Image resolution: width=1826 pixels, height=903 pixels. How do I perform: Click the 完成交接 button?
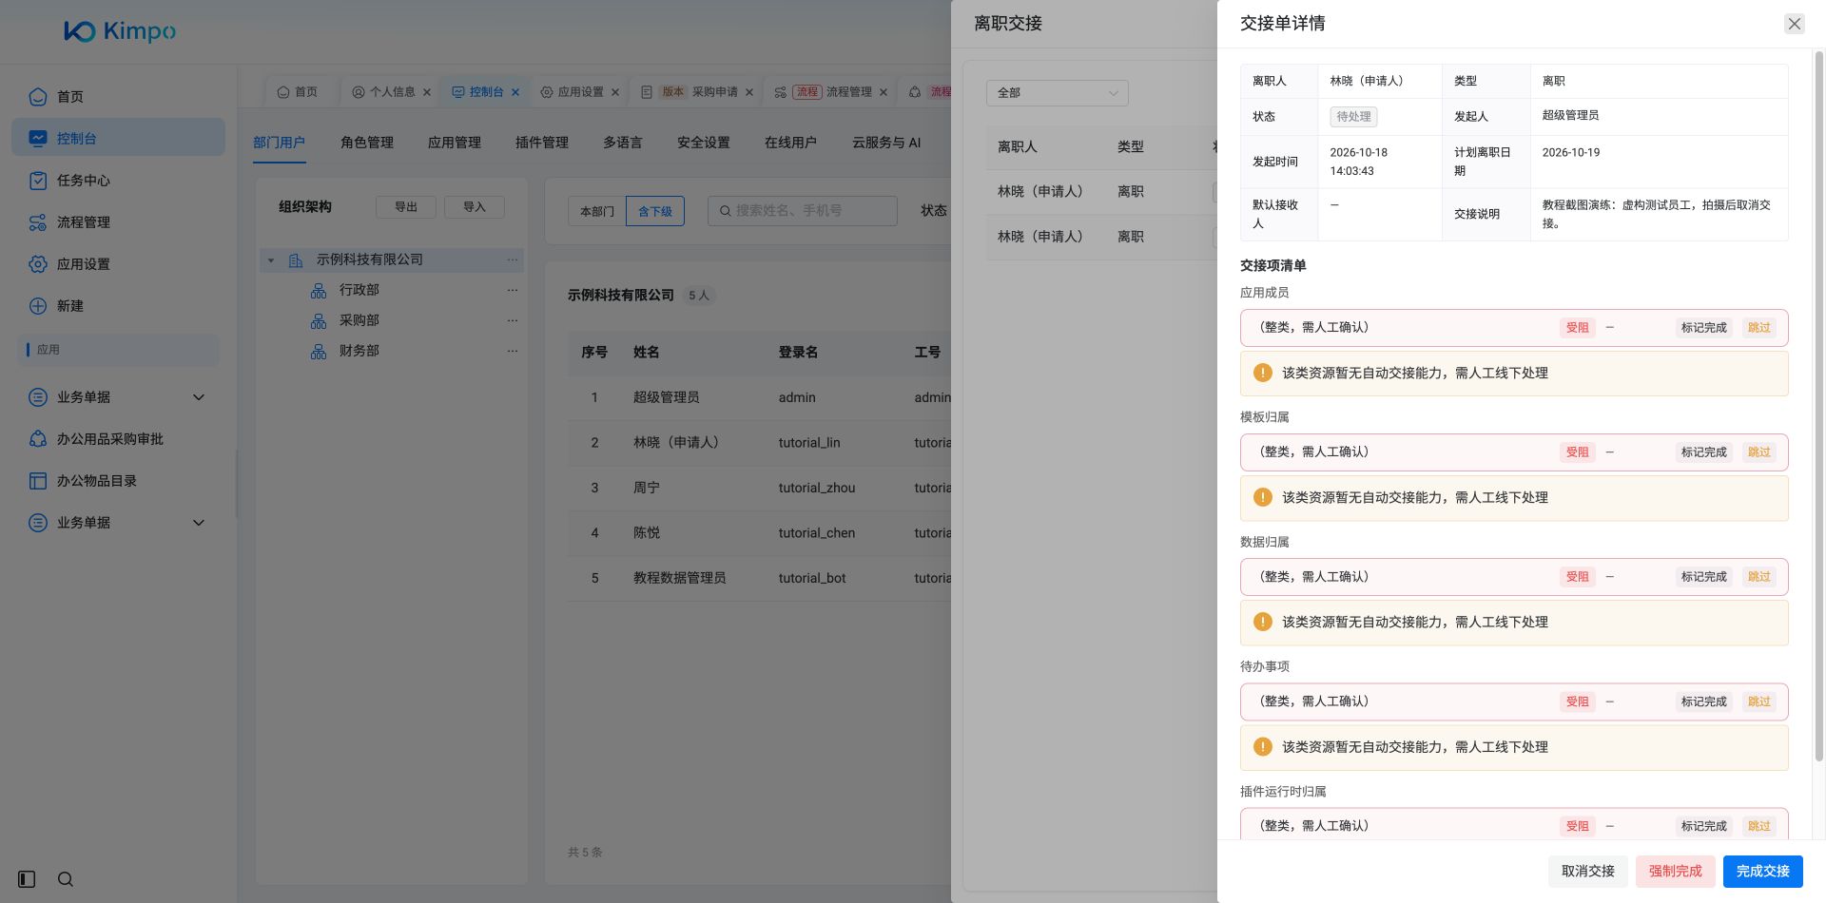click(x=1762, y=871)
